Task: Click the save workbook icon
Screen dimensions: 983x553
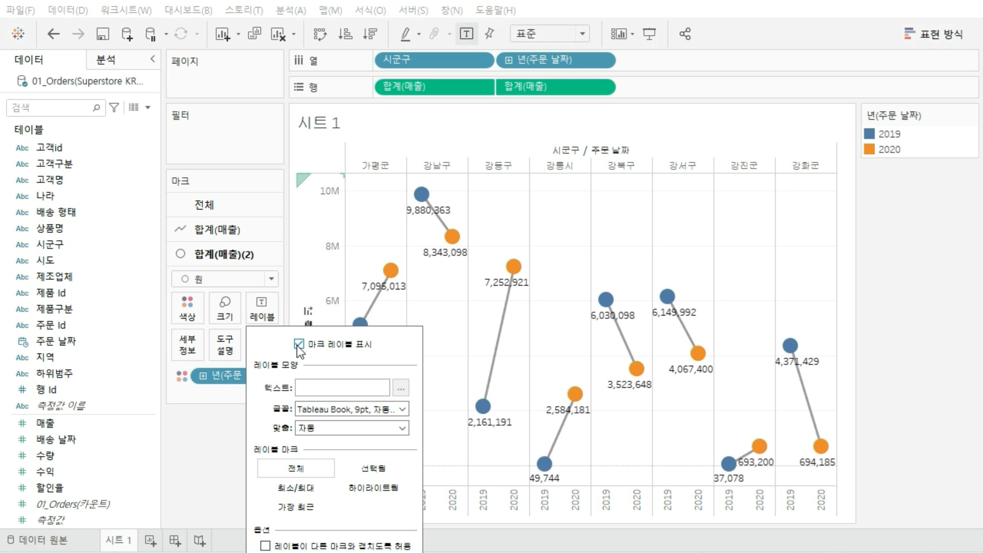Action: coord(102,34)
